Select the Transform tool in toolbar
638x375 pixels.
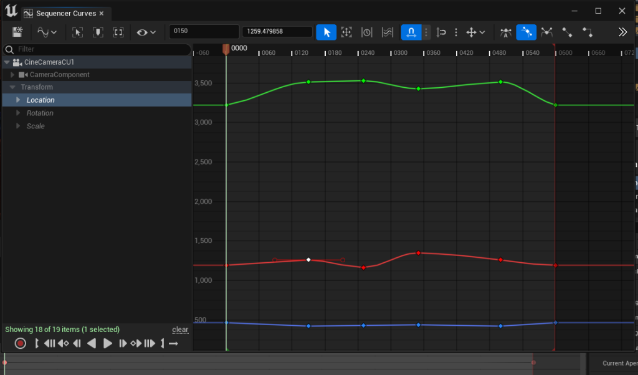[x=346, y=32]
